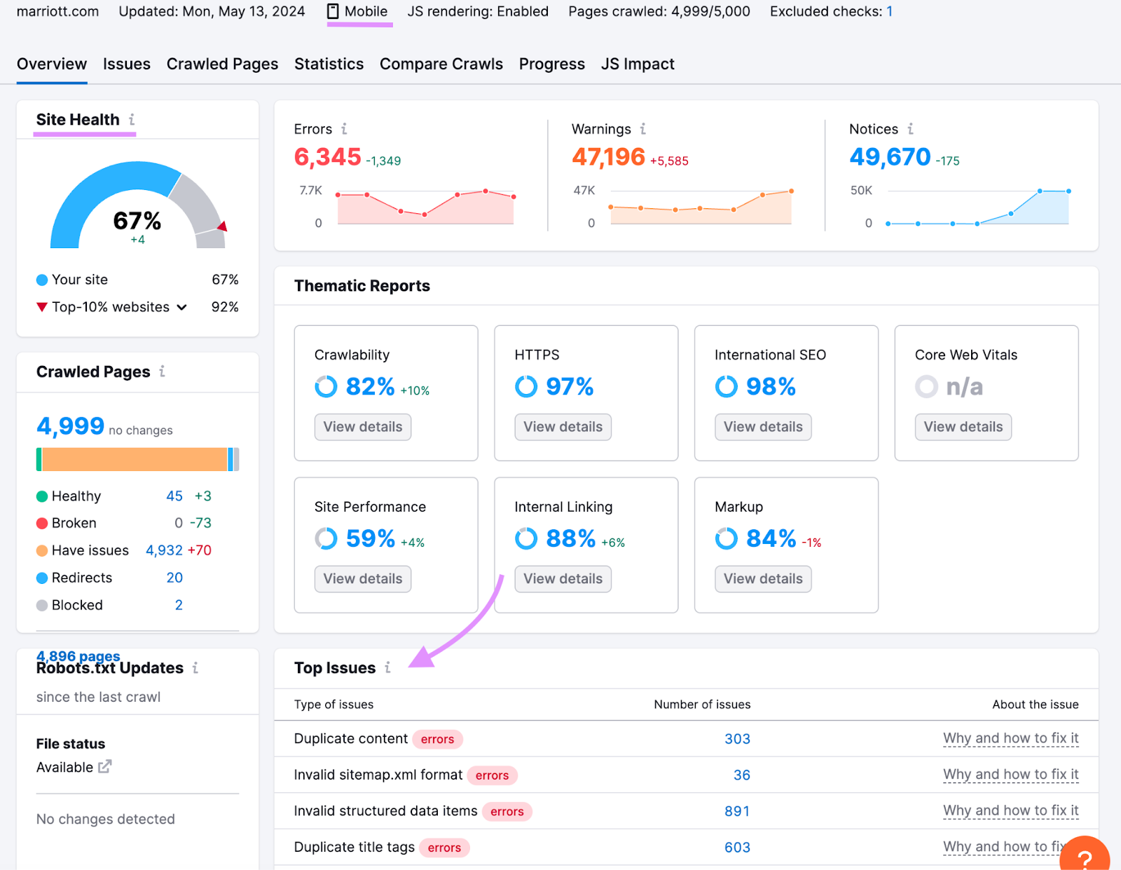Open the 303 Duplicate content issues
Screen dimensions: 1121x870
(x=737, y=739)
